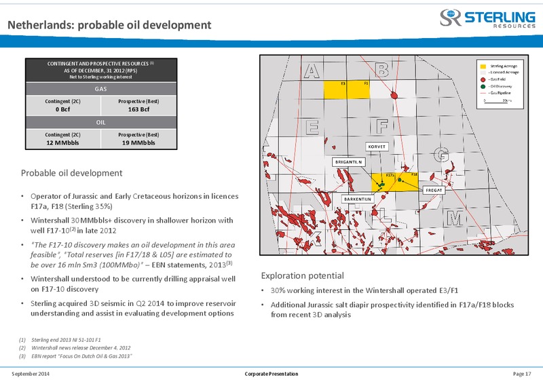Click the 'Prospective (Best)' label under OIL
The width and height of the screenshot is (543, 384).
138,135
